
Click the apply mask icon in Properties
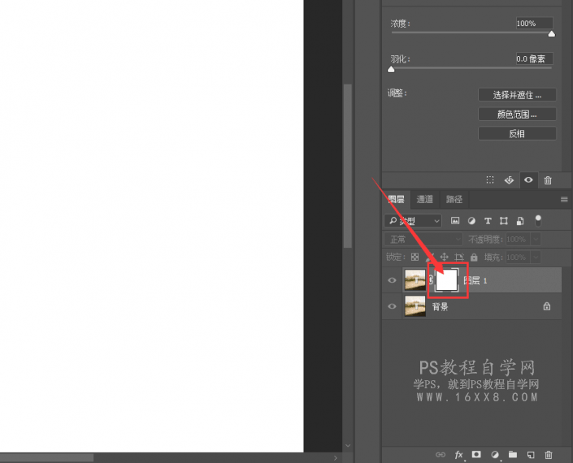click(509, 180)
